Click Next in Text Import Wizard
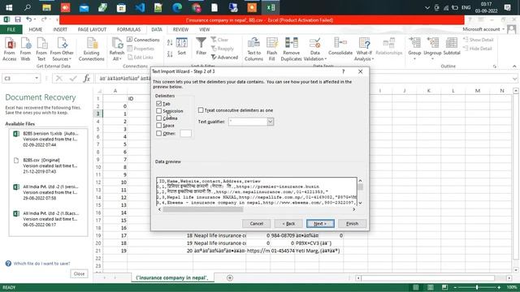This screenshot has width=520, height=292. (x=320, y=224)
